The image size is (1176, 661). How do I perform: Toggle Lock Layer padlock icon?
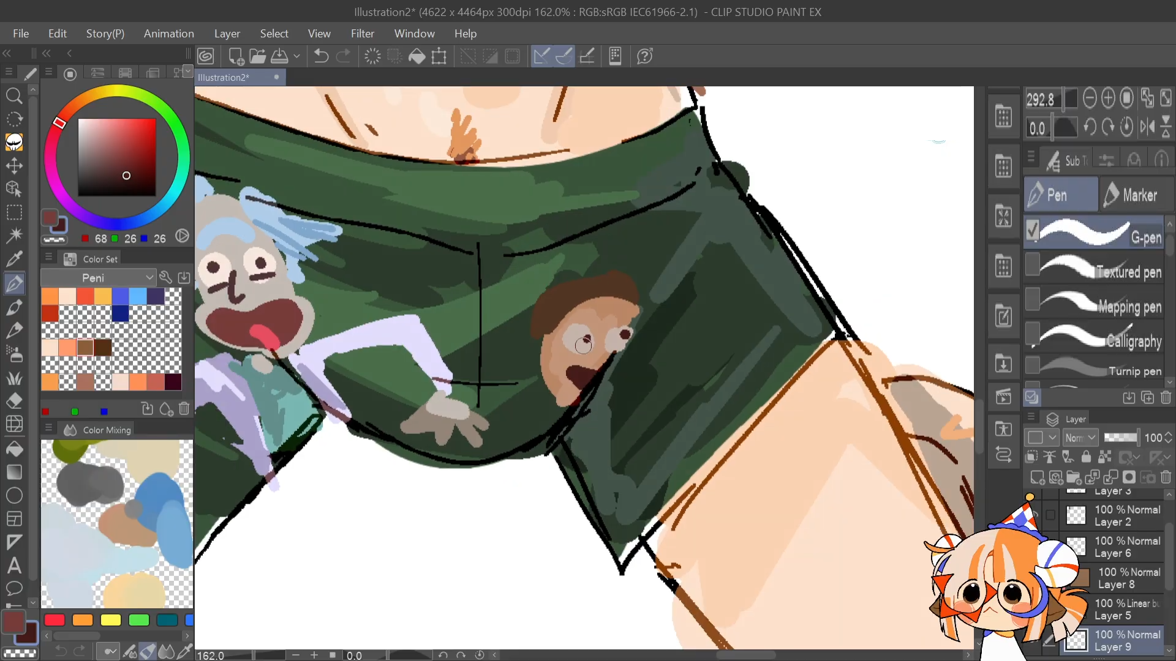pyautogui.click(x=1086, y=457)
